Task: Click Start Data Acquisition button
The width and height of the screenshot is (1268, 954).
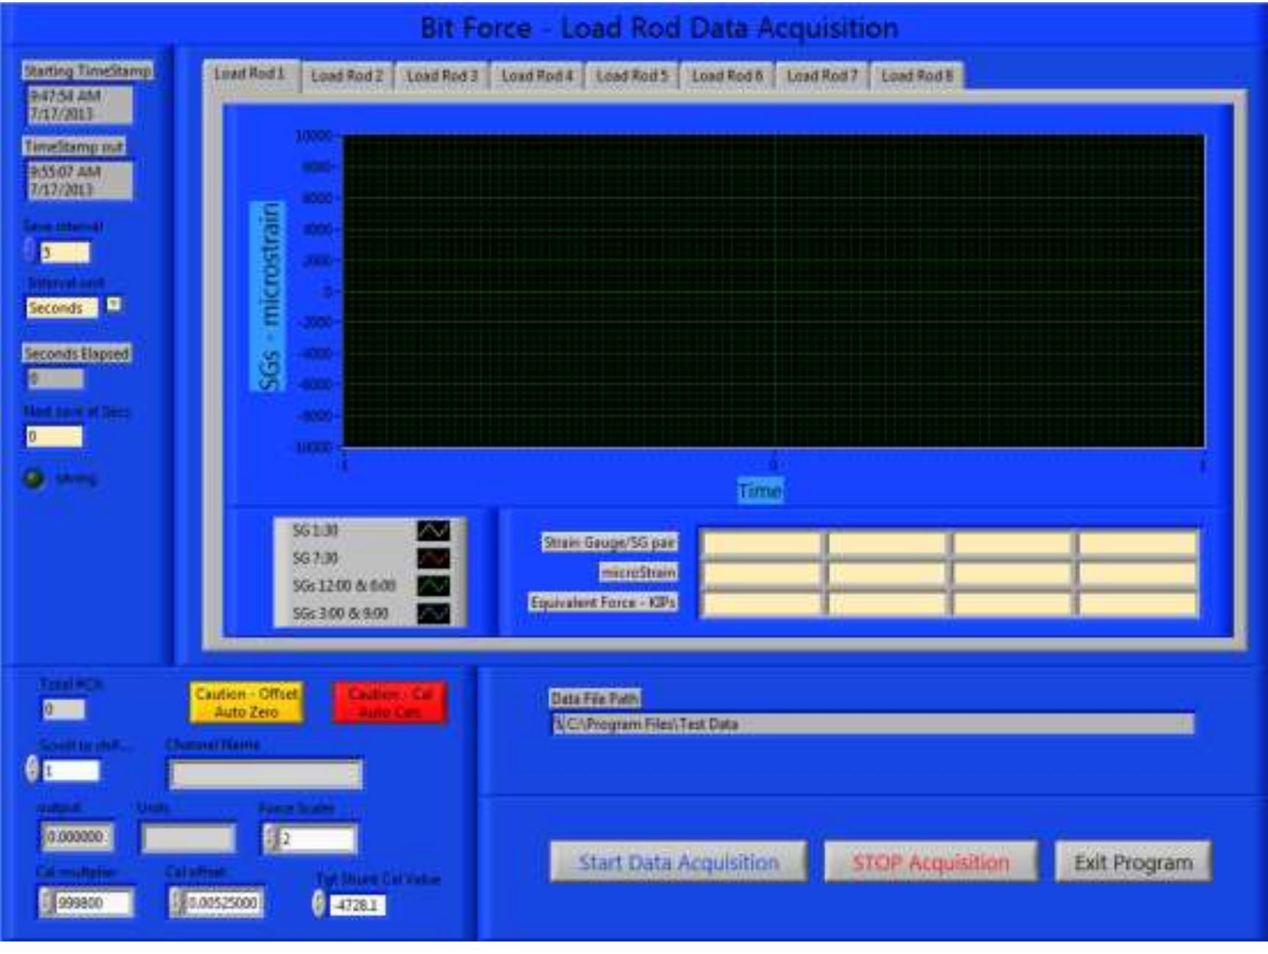Action: click(678, 862)
